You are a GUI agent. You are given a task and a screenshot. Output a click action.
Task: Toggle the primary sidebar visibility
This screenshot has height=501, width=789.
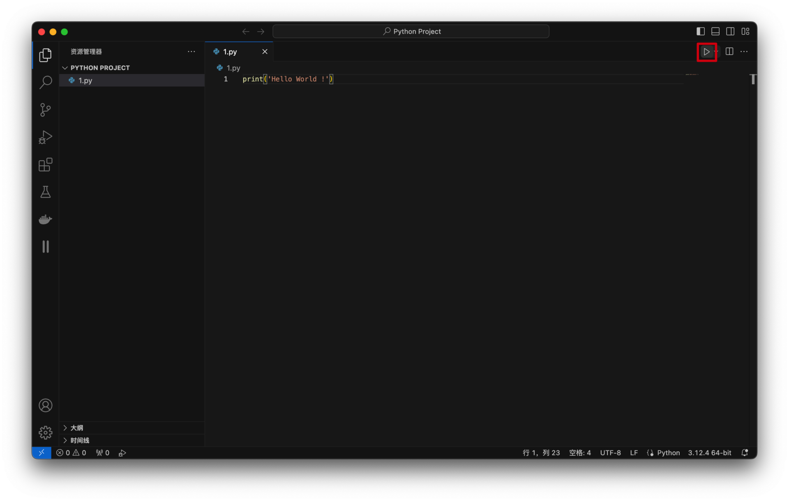(701, 32)
